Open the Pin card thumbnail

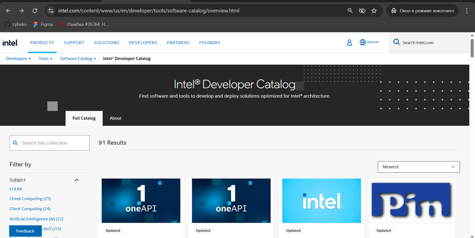(412, 201)
